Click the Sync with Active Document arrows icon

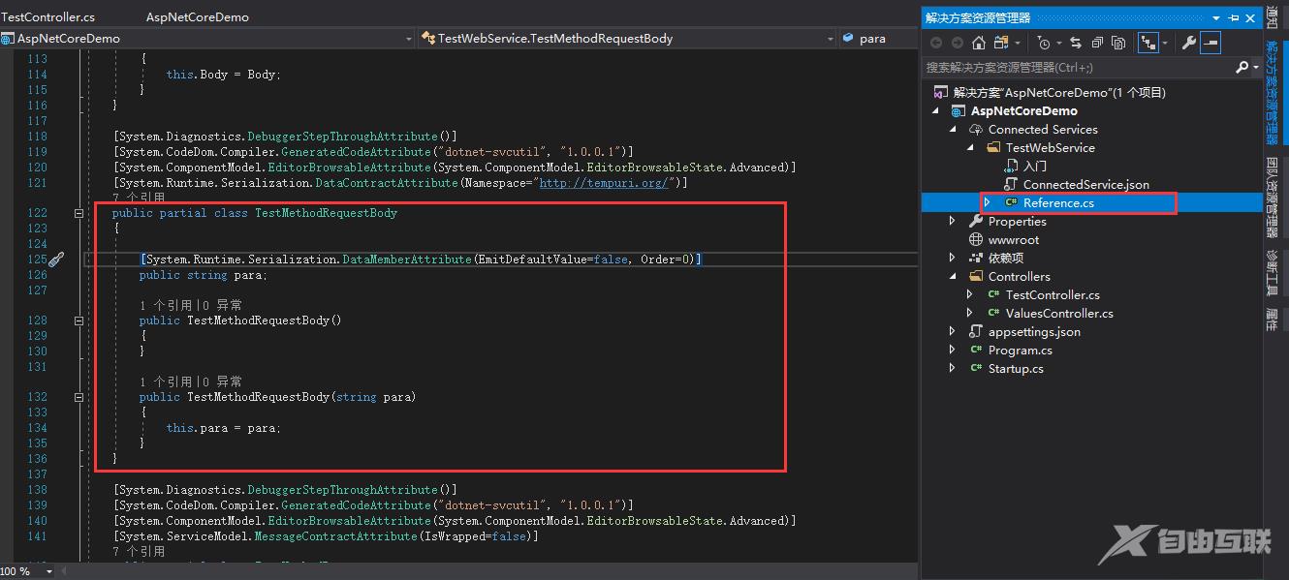1076,43
